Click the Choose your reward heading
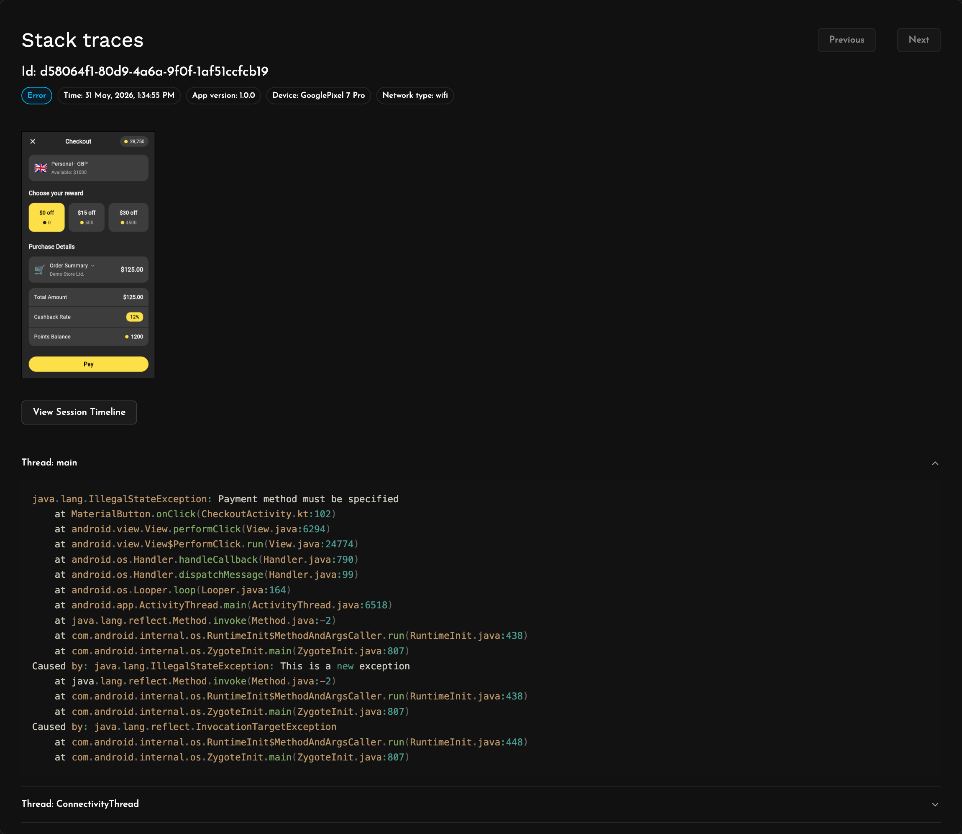The height and width of the screenshot is (834, 962). (x=56, y=193)
